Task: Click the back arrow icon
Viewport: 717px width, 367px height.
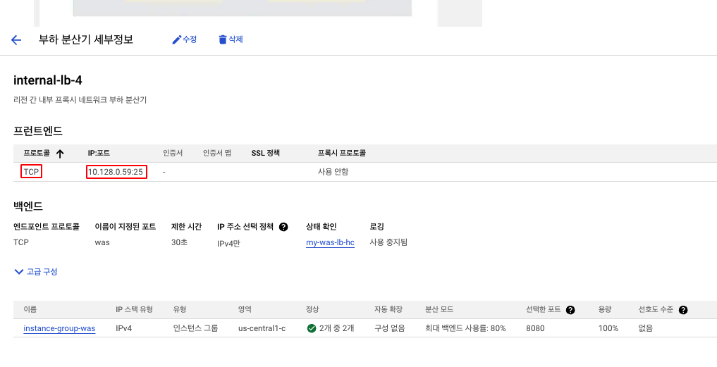Action: pos(16,40)
